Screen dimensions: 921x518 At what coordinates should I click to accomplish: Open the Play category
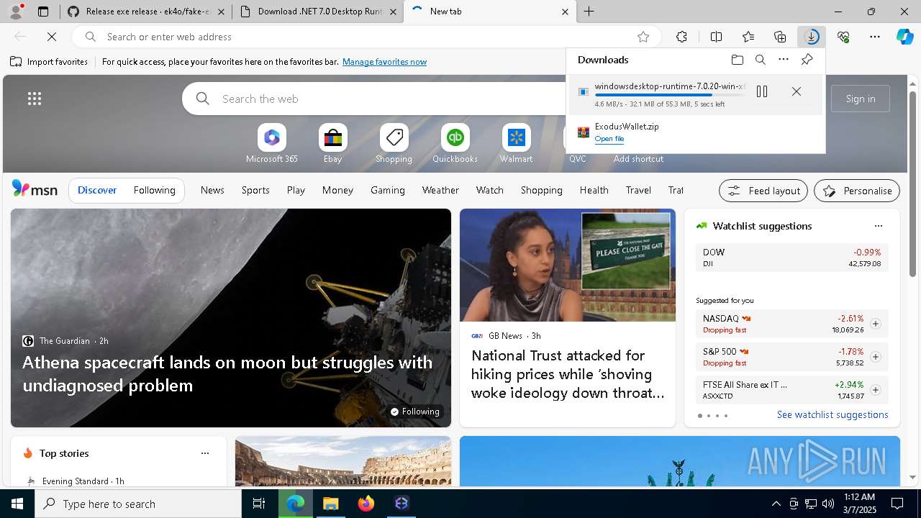pyautogui.click(x=296, y=190)
